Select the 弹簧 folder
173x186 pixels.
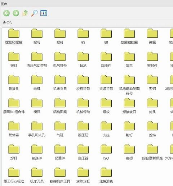[x=152, y=36]
